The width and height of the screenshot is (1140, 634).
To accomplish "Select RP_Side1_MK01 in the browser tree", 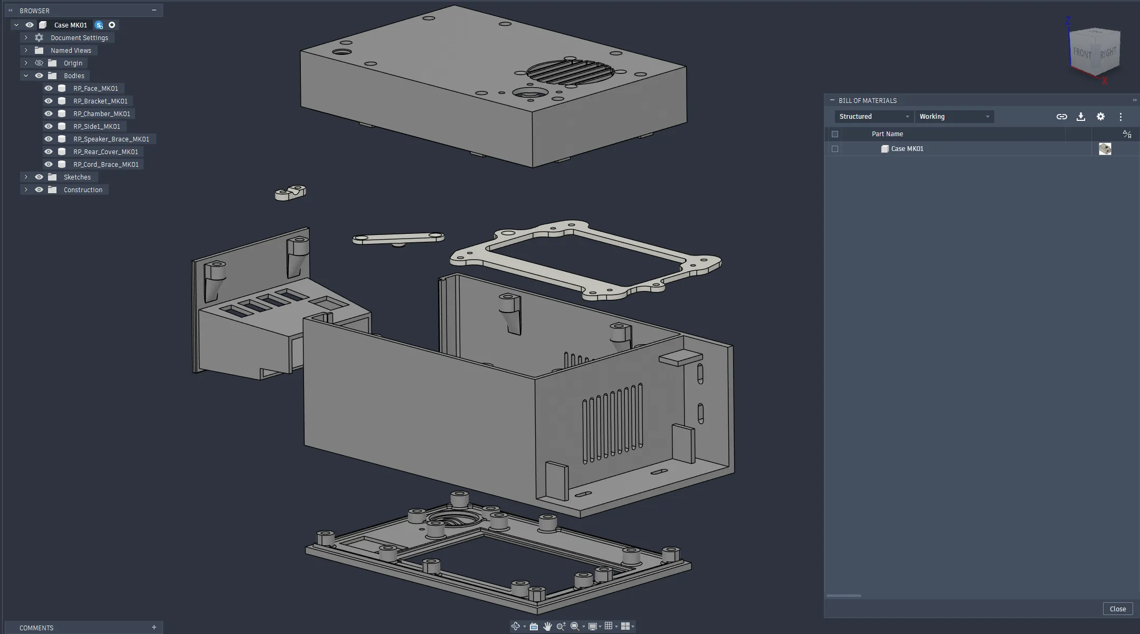I will click(97, 126).
